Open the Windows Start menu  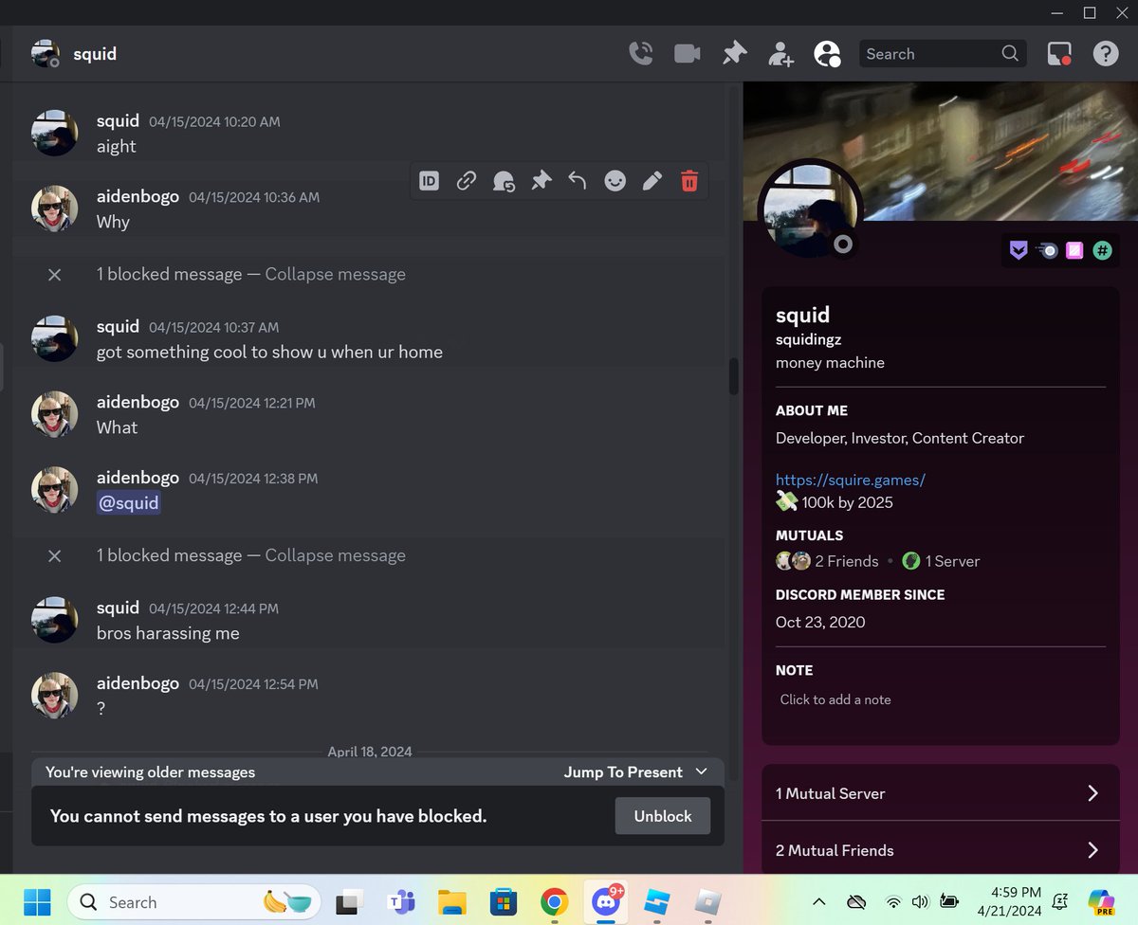pyautogui.click(x=36, y=901)
